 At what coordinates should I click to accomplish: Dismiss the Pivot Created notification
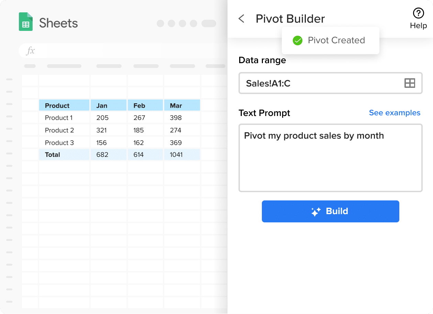tap(330, 40)
